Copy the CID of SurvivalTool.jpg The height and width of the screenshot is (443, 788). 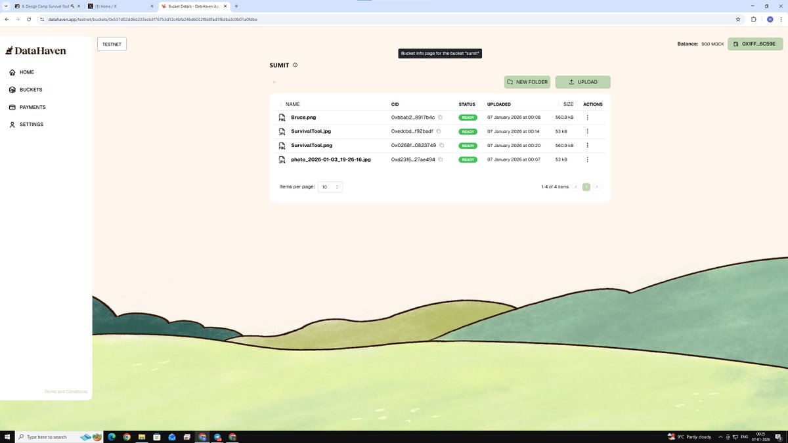pos(439,131)
